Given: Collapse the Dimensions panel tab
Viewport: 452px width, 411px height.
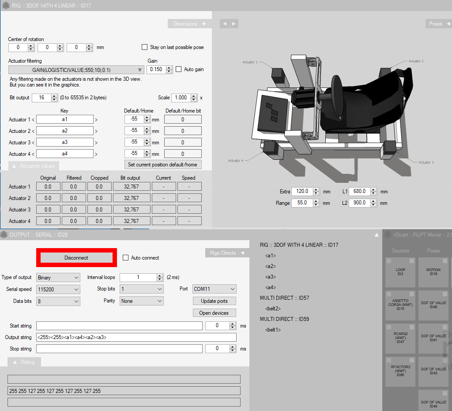Looking at the screenshot, I should pyautogui.click(x=189, y=24).
